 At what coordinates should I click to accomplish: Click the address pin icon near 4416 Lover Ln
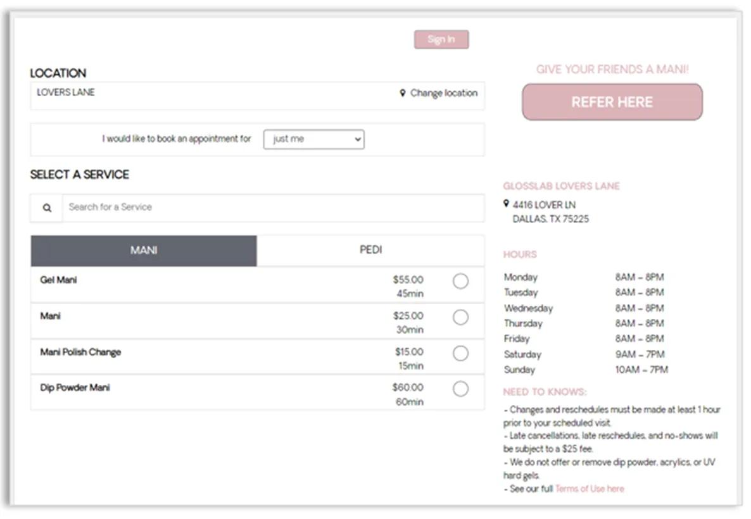[506, 204]
